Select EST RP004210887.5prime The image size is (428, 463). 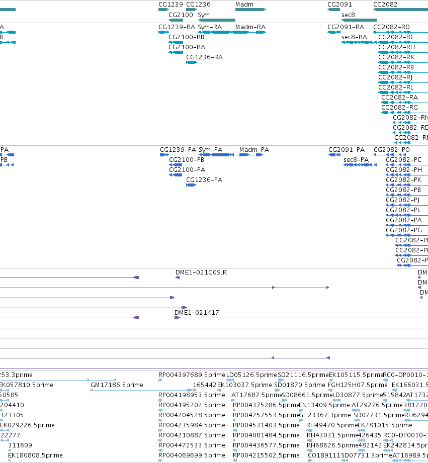coord(160,440)
